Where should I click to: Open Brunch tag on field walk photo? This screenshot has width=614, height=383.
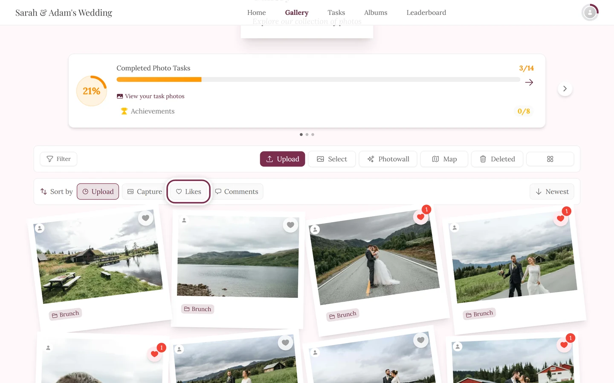pyautogui.click(x=479, y=314)
